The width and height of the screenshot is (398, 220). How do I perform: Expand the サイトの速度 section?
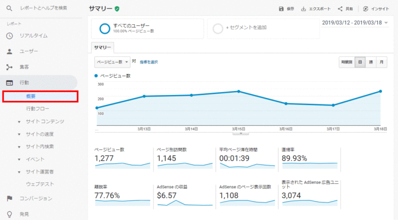pos(20,134)
